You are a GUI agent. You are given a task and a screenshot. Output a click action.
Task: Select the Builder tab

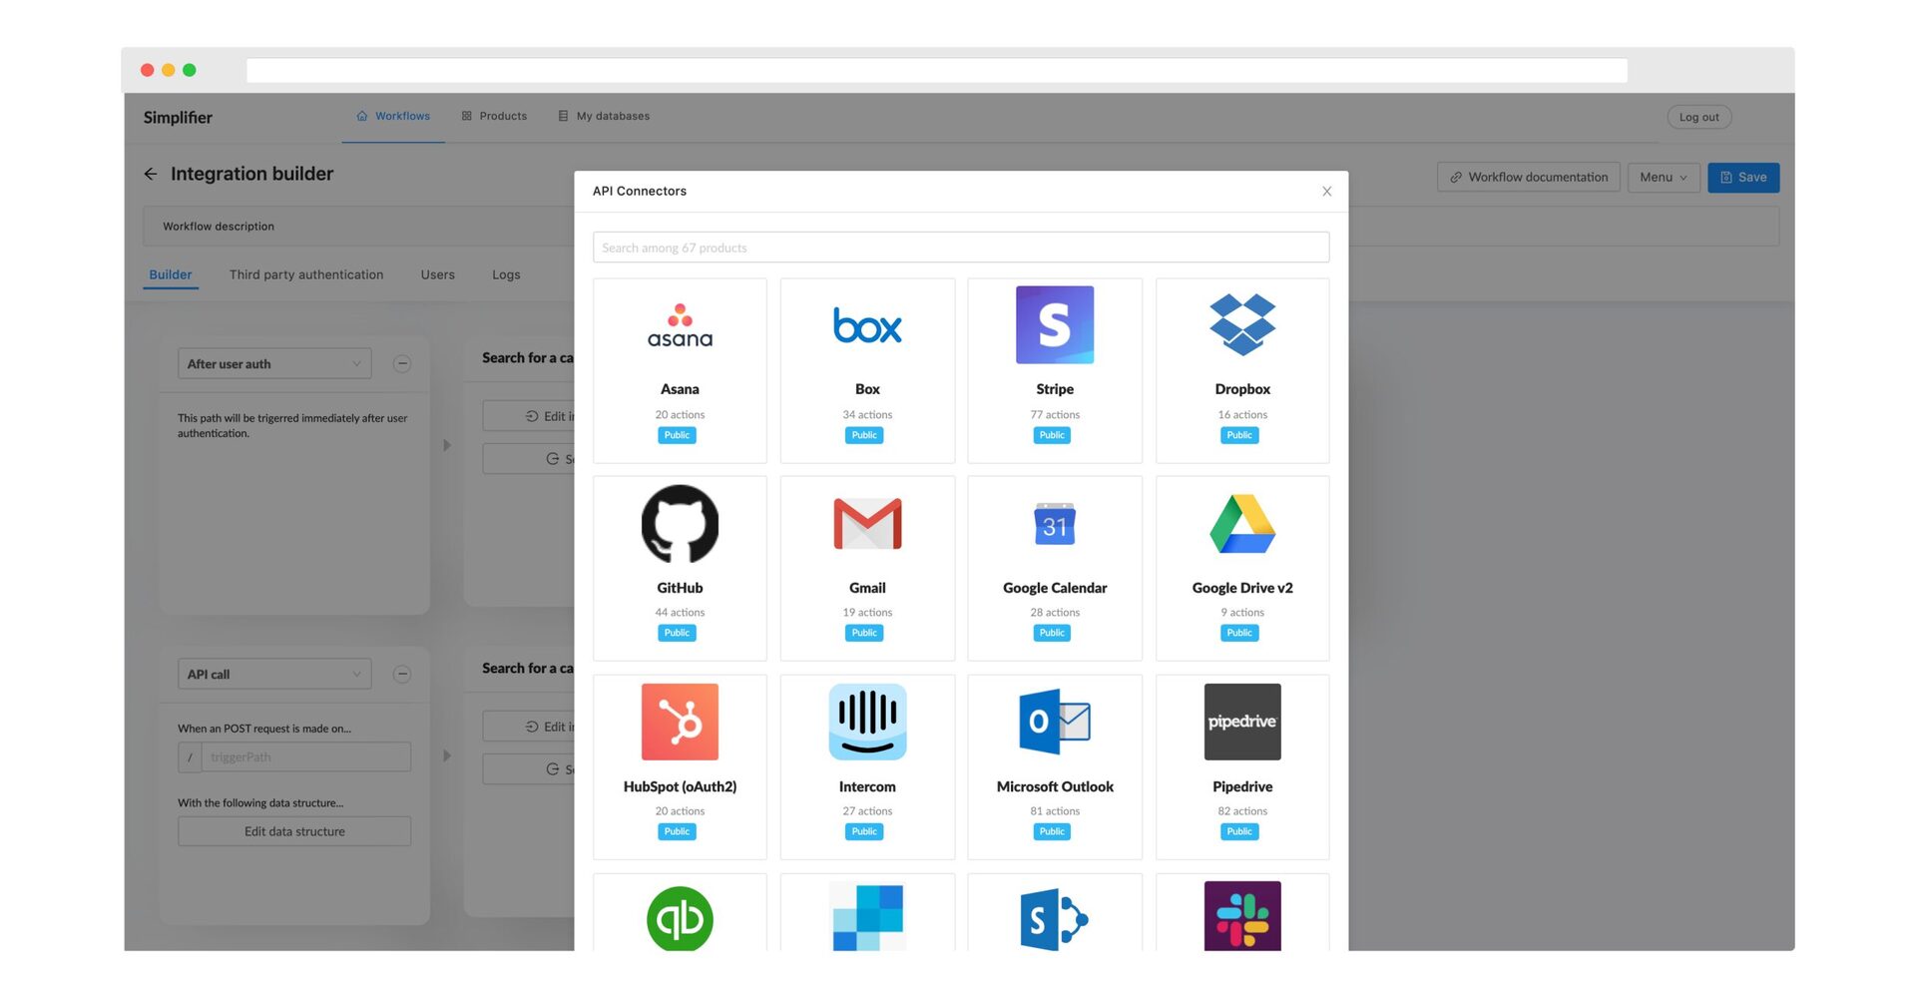(171, 274)
